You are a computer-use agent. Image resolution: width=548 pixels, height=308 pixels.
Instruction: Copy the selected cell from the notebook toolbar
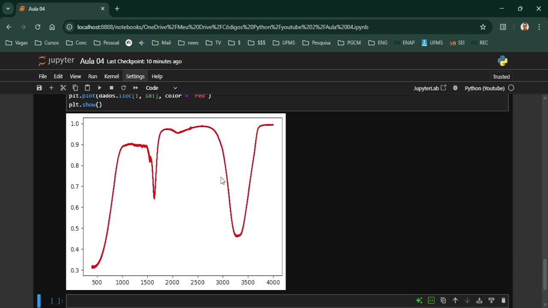tap(75, 88)
